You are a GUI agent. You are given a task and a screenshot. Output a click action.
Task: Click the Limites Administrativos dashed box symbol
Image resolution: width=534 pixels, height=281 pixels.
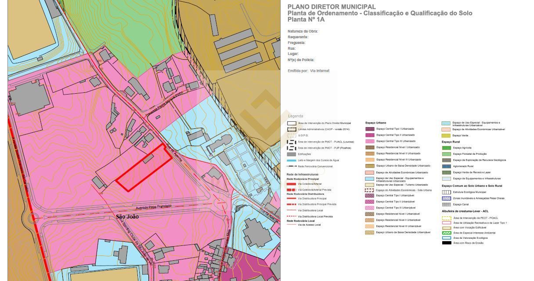tap(291, 129)
